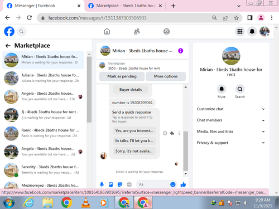Open Angela 3beds 2baths conversation
The height and width of the screenshot is (209, 279).
[x=44, y=96]
